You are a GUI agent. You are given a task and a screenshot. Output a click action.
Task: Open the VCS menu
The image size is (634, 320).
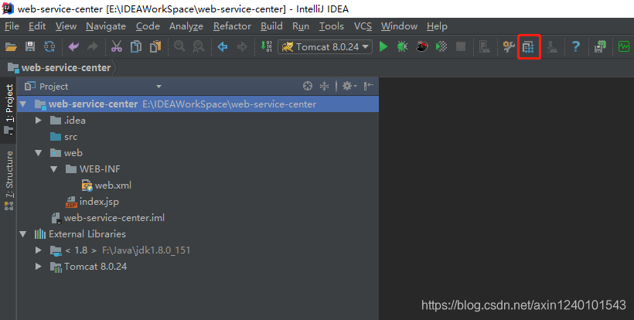click(x=363, y=26)
